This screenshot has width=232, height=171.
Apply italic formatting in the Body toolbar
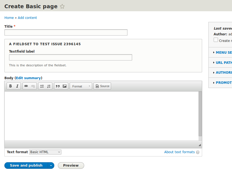(x=17, y=86)
